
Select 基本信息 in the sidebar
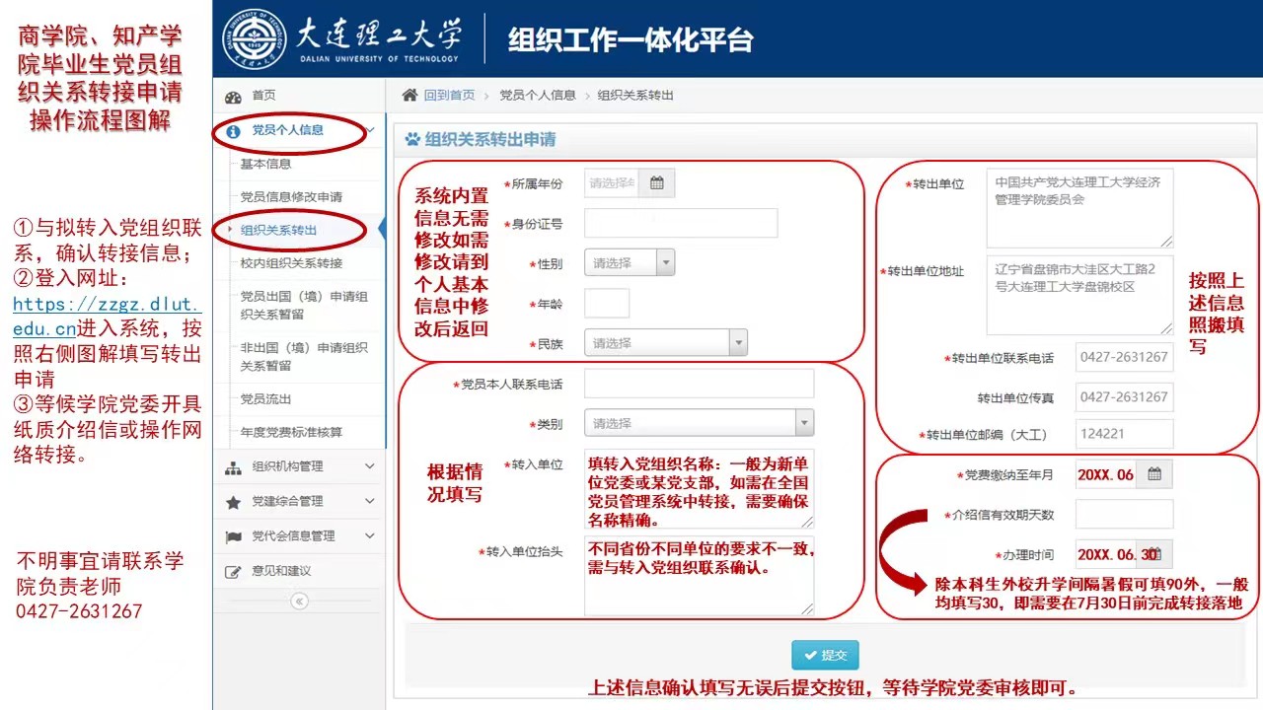click(x=266, y=164)
